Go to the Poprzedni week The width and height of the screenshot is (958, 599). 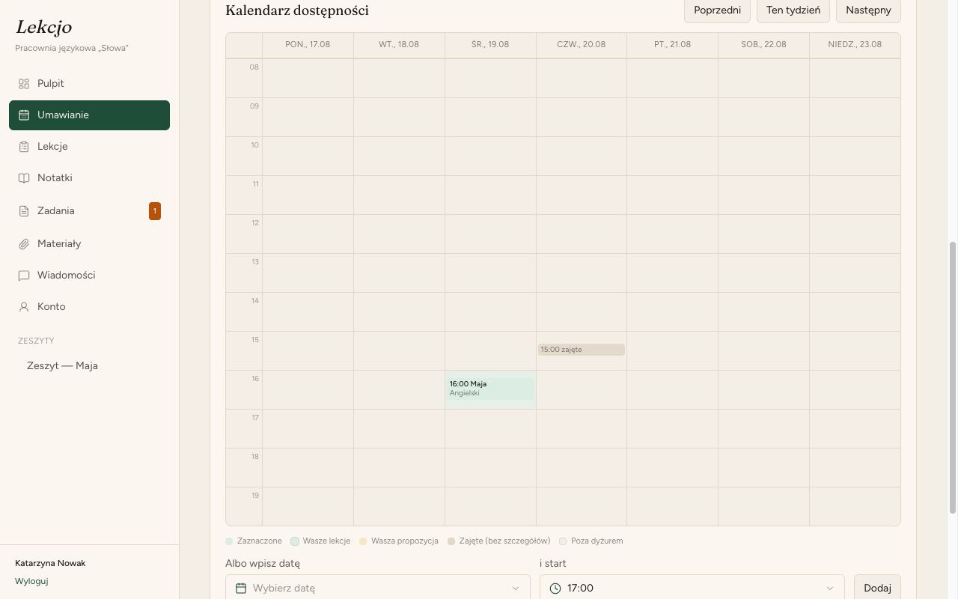[x=717, y=10]
